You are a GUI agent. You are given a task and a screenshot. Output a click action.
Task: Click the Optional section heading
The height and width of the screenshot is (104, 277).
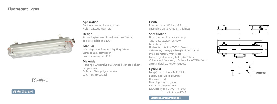[155, 69]
